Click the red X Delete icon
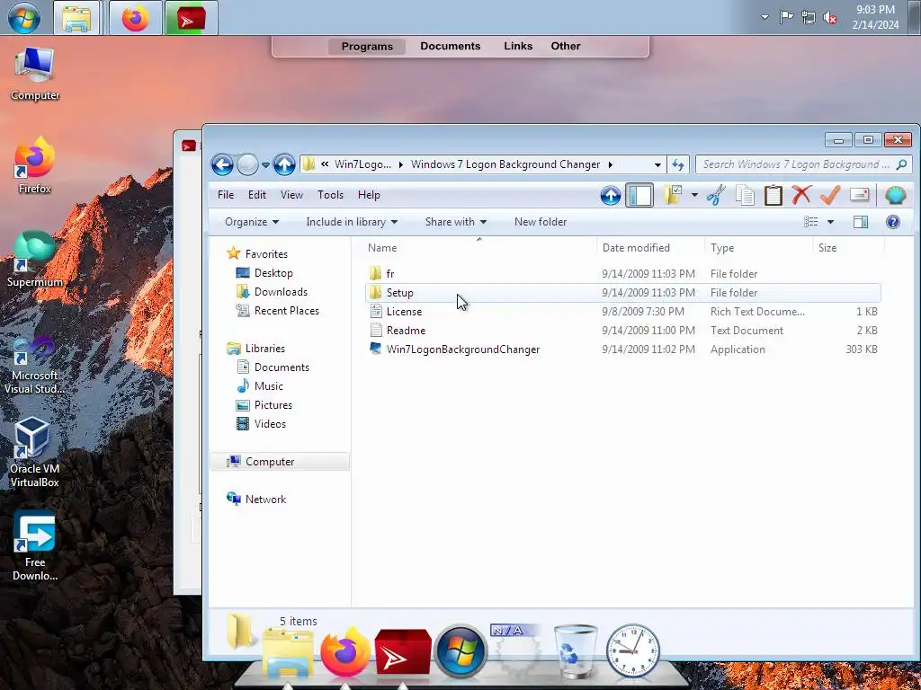 801,195
